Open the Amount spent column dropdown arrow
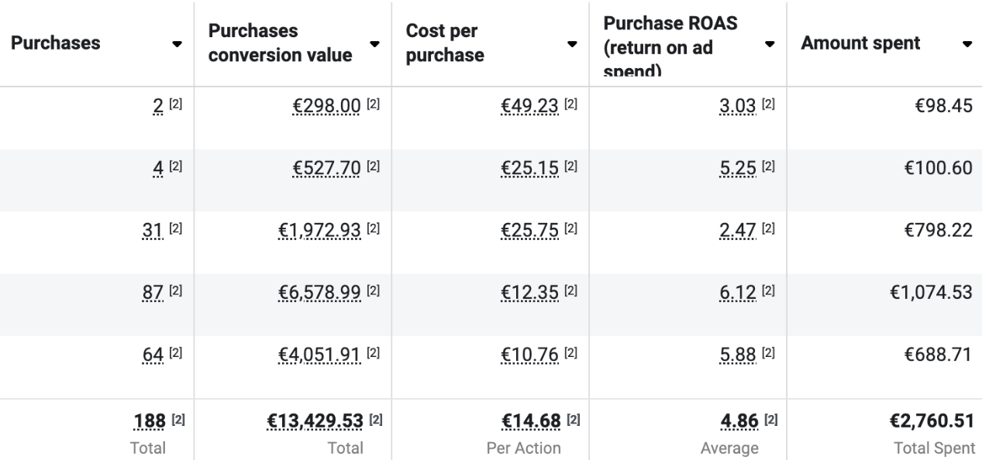This screenshot has width=989, height=460. (x=967, y=44)
